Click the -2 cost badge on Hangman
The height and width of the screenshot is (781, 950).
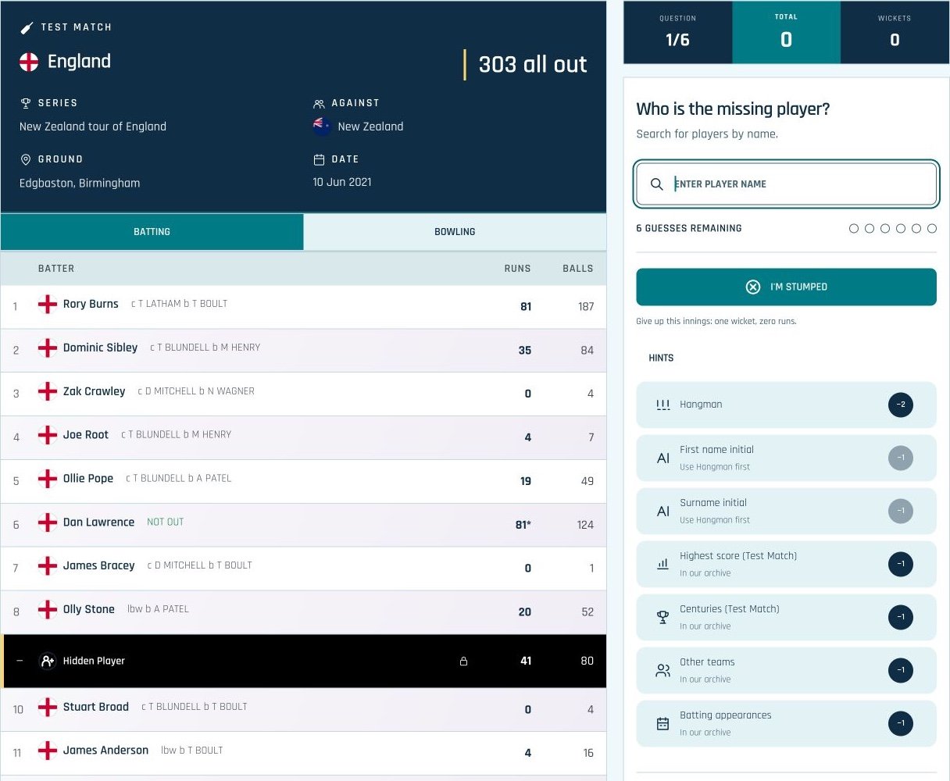point(901,405)
